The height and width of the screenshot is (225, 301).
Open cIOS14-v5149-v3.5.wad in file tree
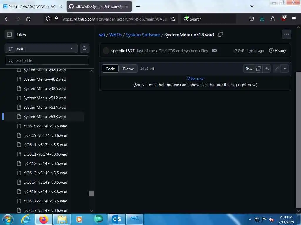(45, 182)
